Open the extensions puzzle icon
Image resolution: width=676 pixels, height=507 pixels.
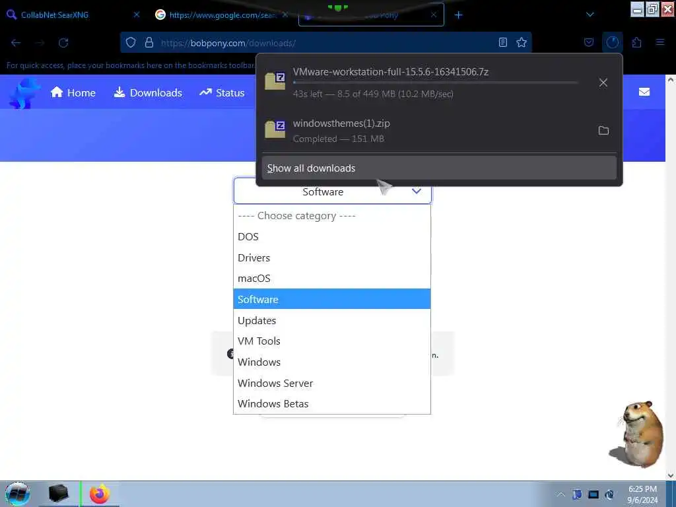point(637,42)
